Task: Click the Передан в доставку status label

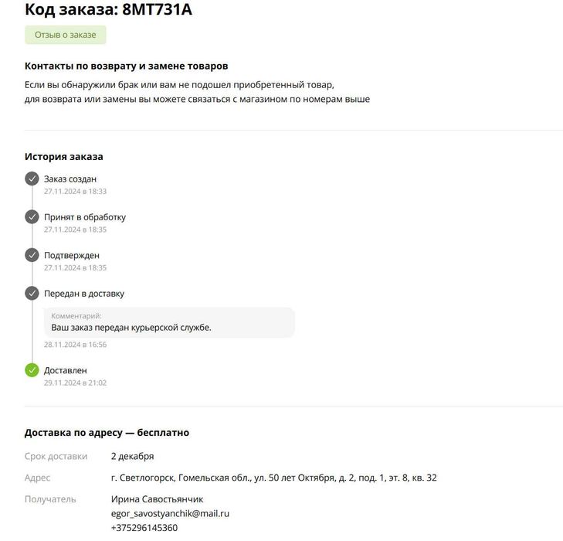Action: 84,294
